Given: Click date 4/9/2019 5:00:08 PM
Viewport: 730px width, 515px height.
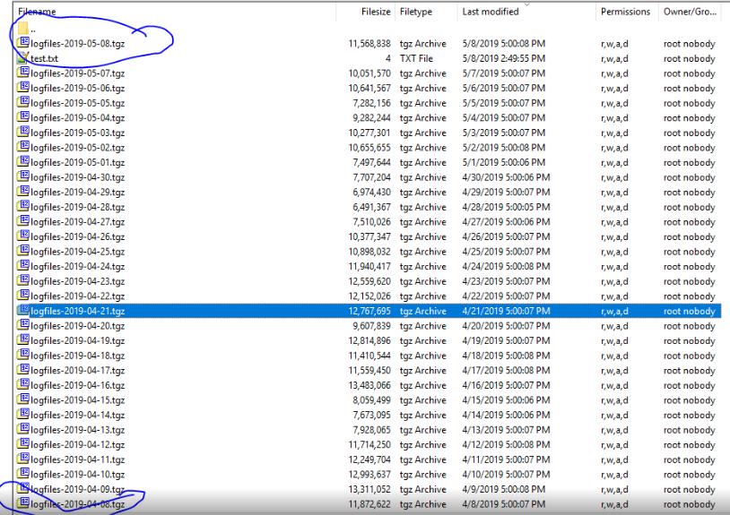Looking at the screenshot, I should pyautogui.click(x=504, y=489).
